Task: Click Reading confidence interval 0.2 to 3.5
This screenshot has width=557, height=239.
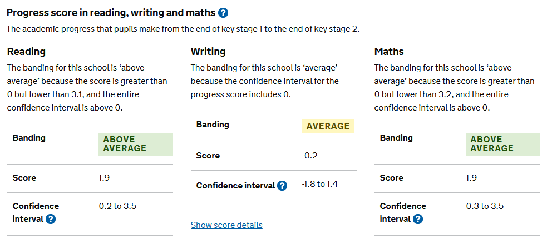Action: coord(117,206)
